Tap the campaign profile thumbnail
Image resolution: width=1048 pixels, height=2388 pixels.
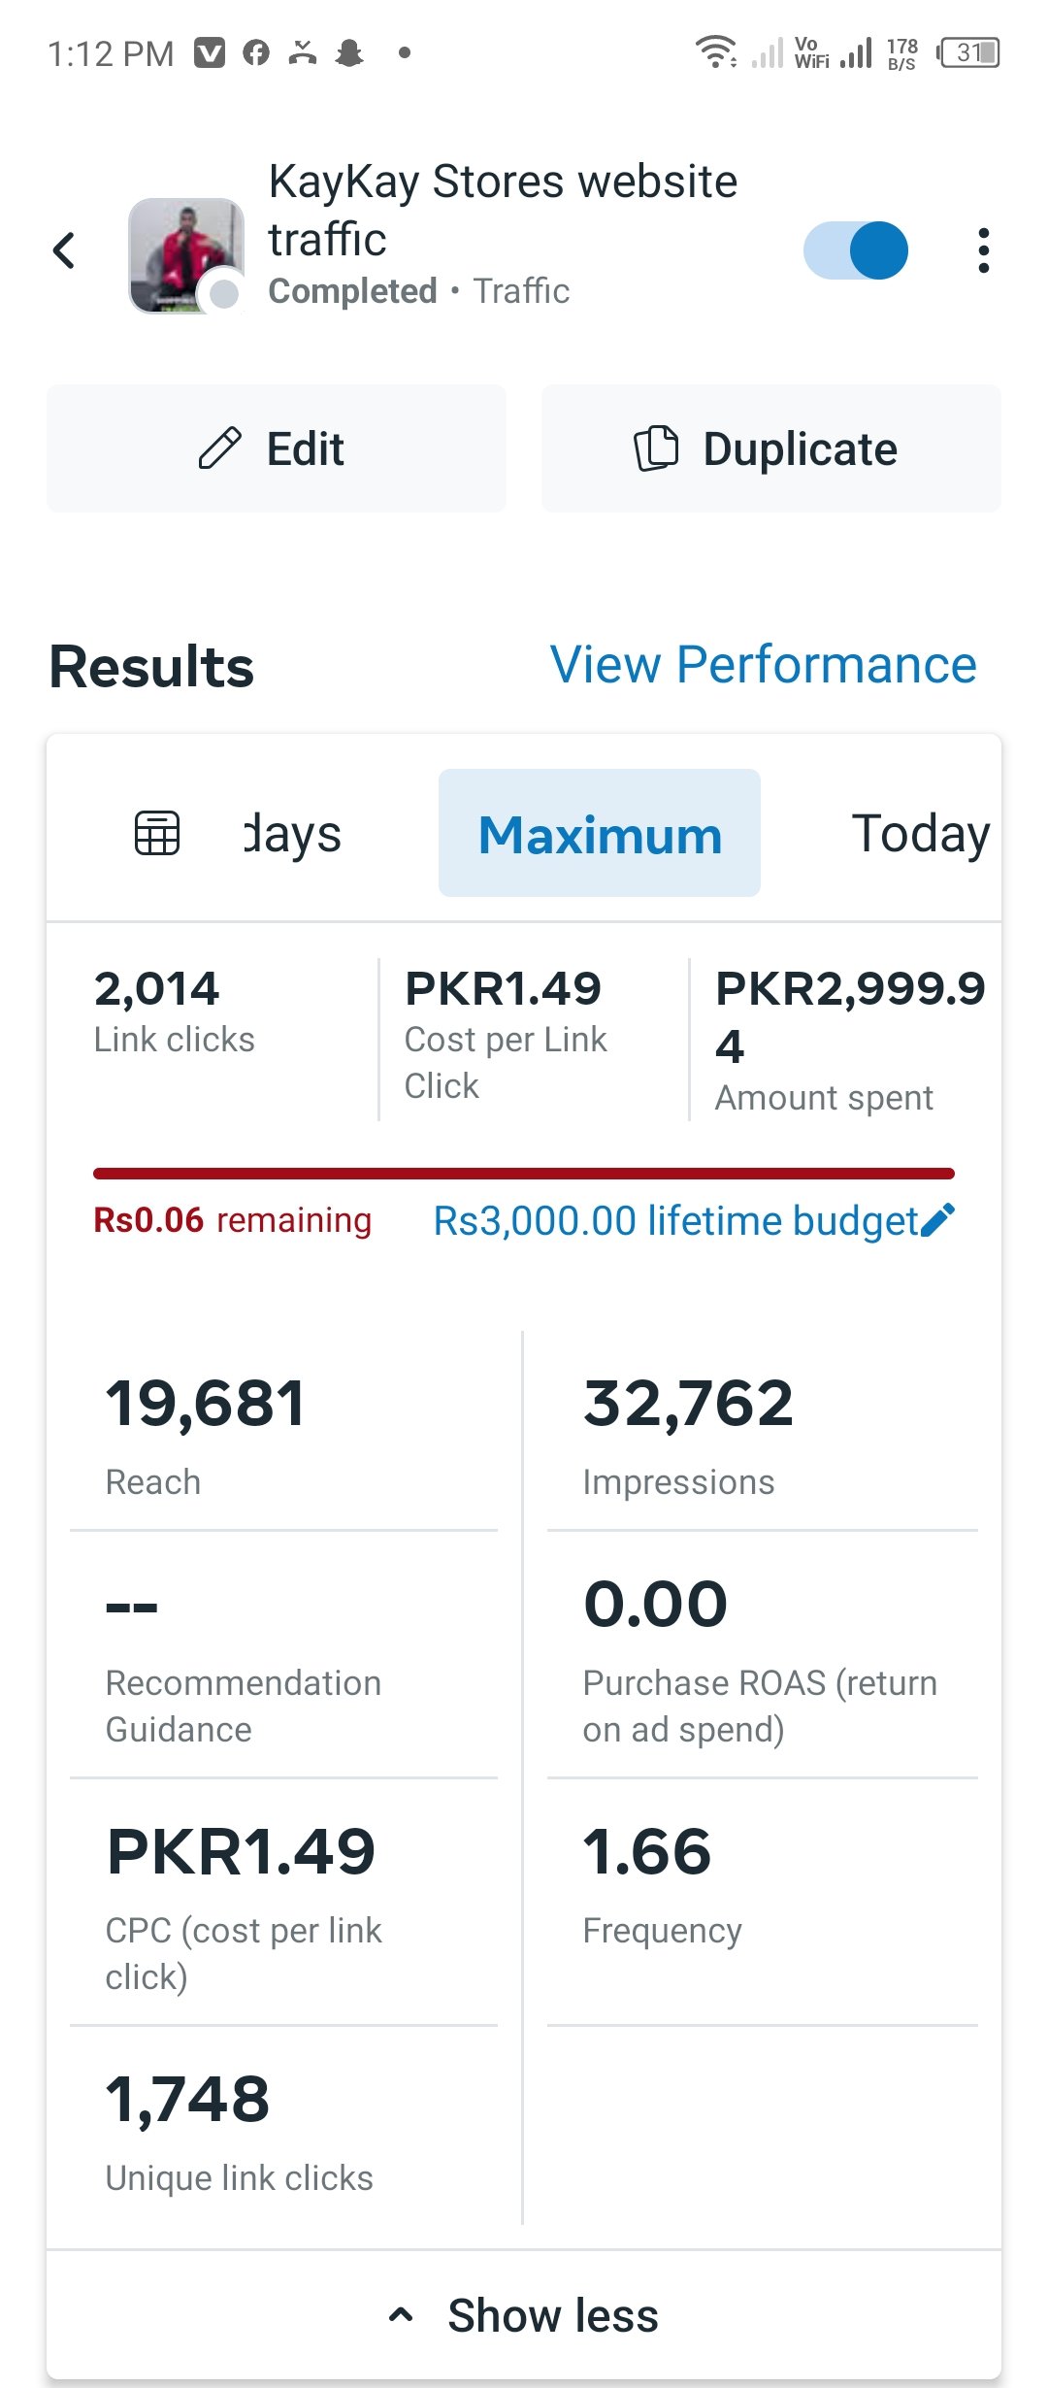pos(185,254)
